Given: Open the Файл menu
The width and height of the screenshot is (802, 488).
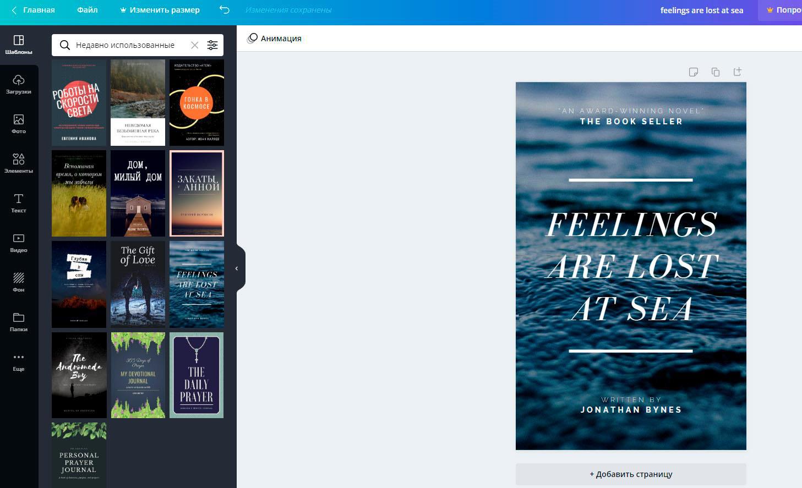Looking at the screenshot, I should (x=88, y=10).
